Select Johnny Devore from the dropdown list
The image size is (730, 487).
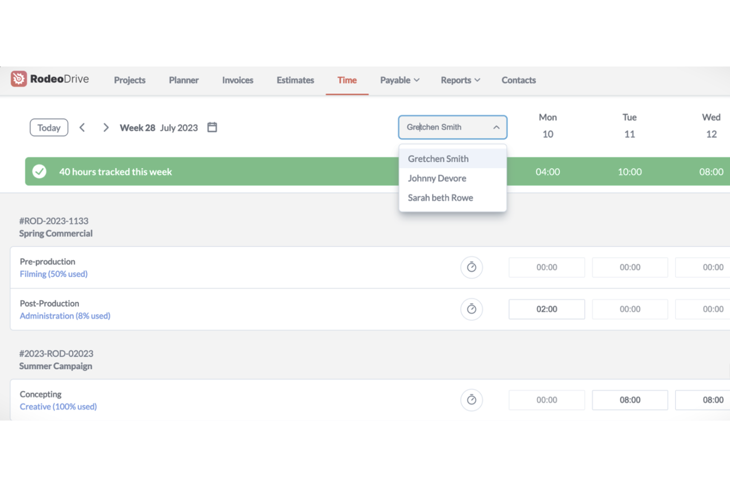[452, 178]
